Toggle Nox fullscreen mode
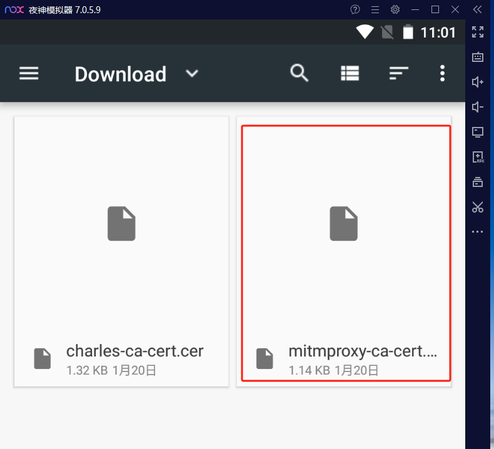This screenshot has height=449, width=494. point(478,32)
